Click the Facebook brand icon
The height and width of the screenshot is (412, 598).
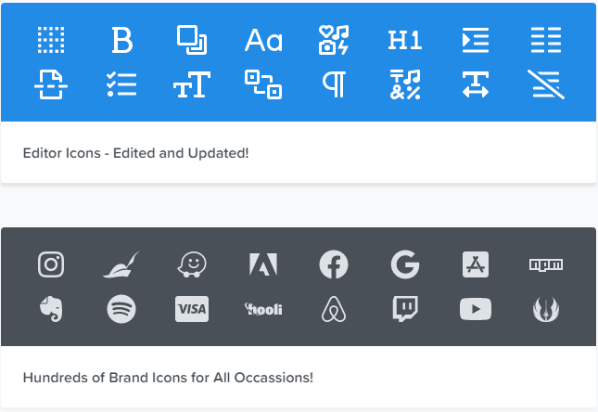(334, 264)
